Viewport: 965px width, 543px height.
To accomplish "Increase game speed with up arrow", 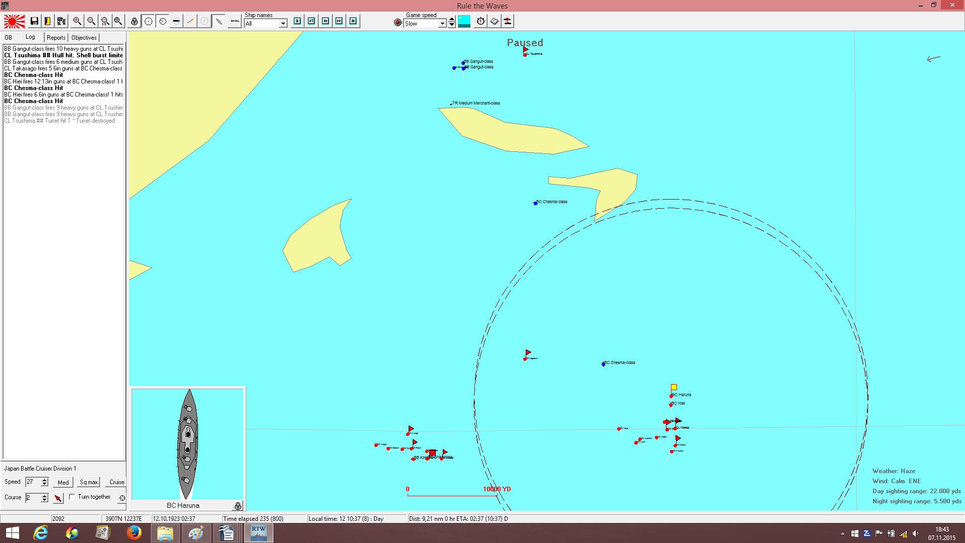I will (451, 20).
